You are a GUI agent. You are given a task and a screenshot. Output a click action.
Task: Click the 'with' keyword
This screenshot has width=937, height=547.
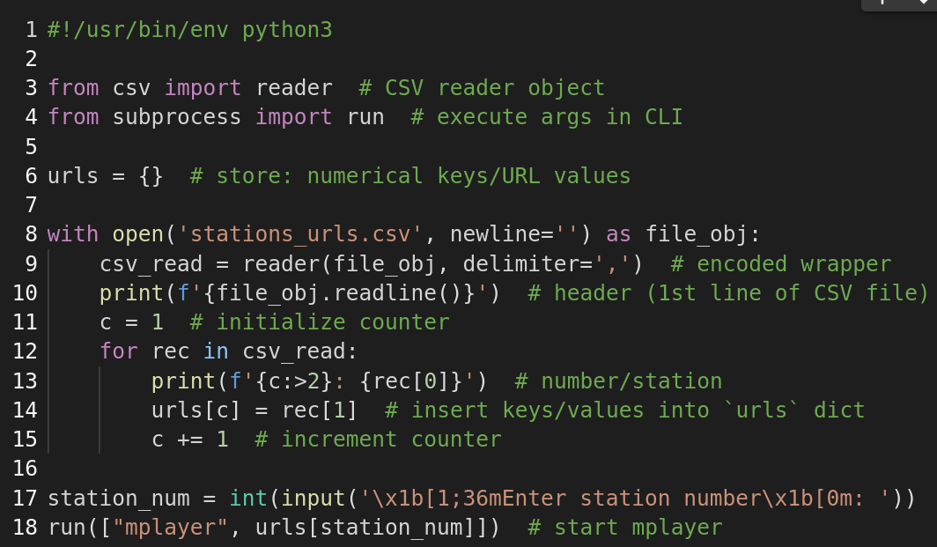pos(73,234)
